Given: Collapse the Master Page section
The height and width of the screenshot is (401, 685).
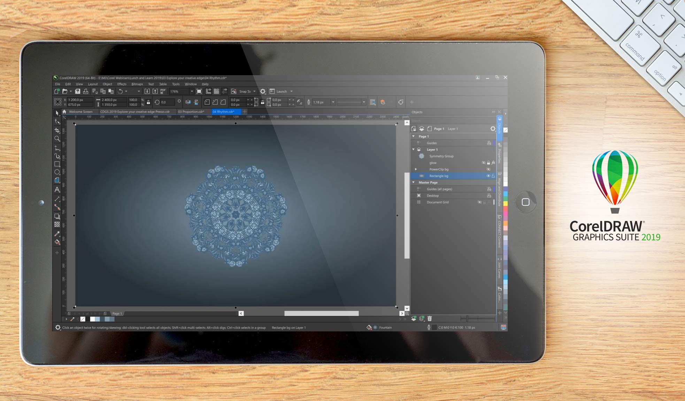Looking at the screenshot, I should [x=413, y=182].
